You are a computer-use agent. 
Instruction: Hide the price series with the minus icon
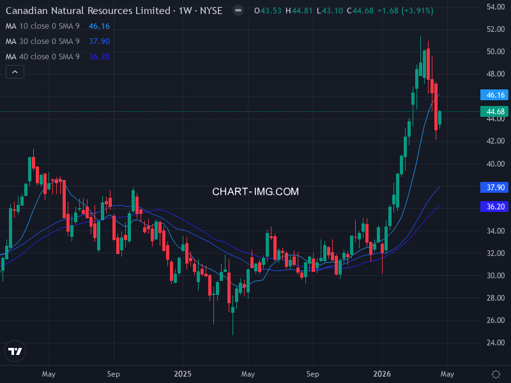point(237,10)
